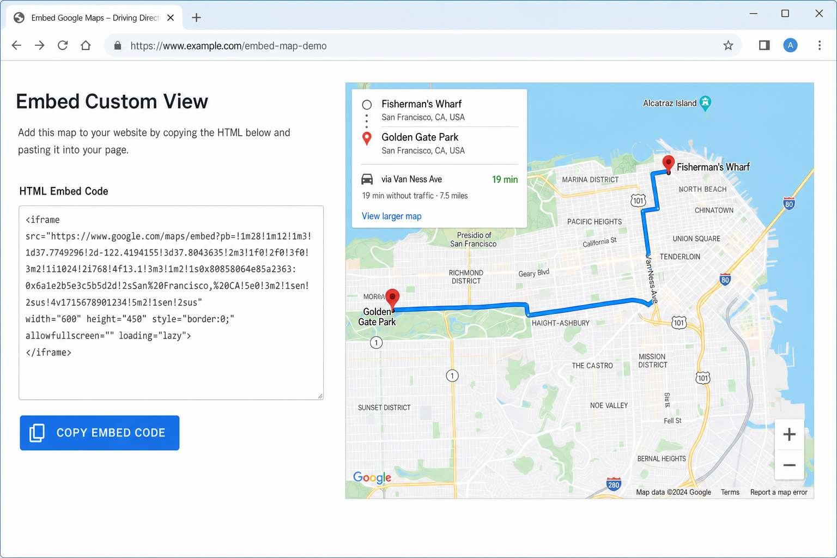Open the Report a map error link
This screenshot has width=837, height=558.
(x=779, y=492)
